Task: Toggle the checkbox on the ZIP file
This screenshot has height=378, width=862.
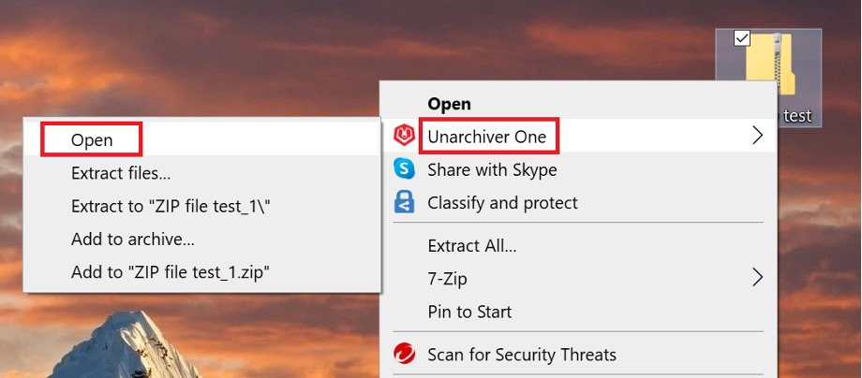Action: pyautogui.click(x=742, y=37)
